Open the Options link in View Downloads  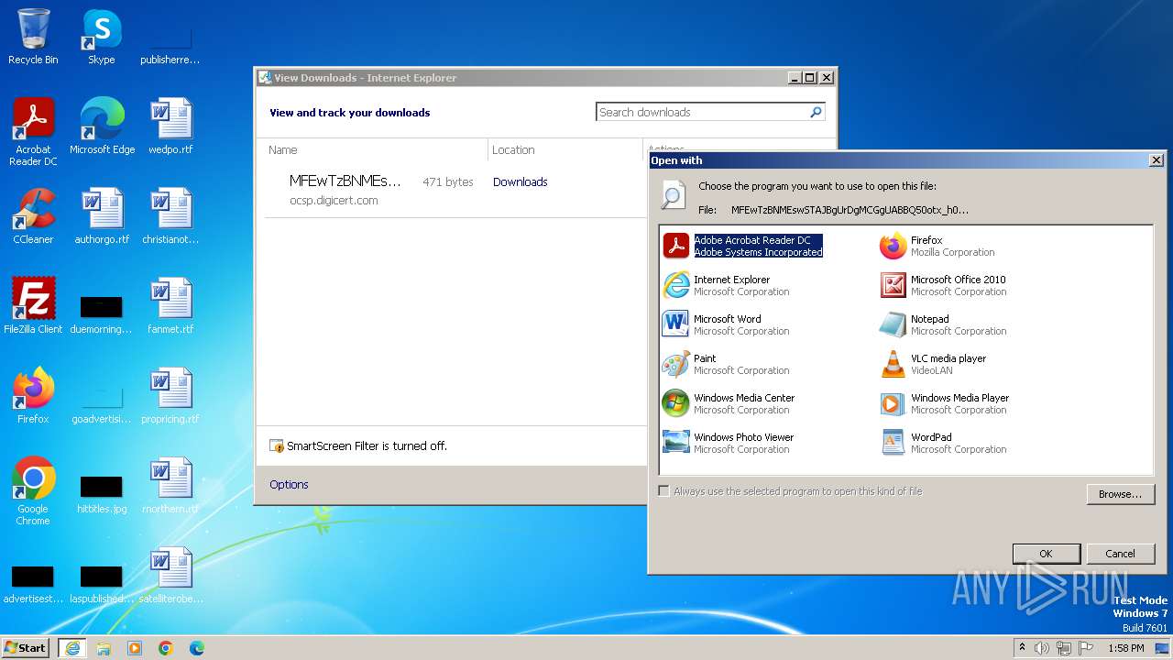[x=289, y=485]
